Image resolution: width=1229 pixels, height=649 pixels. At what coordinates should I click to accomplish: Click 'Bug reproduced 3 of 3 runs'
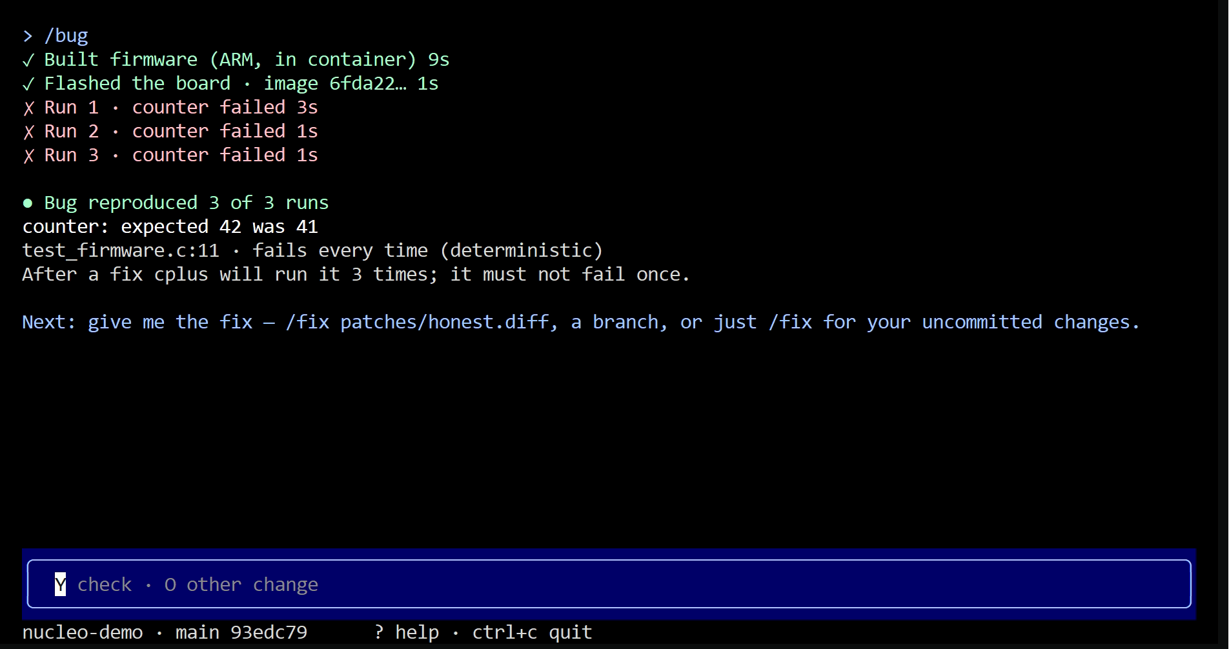click(x=187, y=203)
